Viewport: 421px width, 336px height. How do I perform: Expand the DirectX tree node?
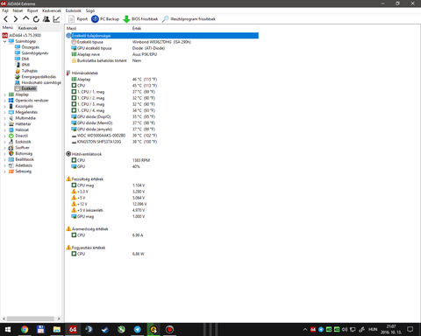coord(4,136)
